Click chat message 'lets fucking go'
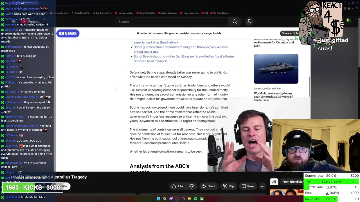The height and width of the screenshot is (202, 360). click(27, 56)
